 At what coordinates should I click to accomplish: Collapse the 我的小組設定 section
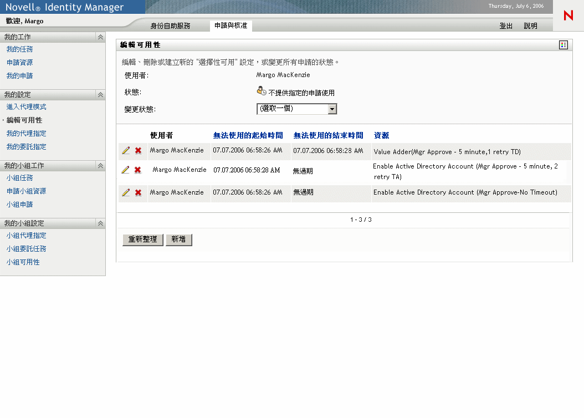[100, 223]
